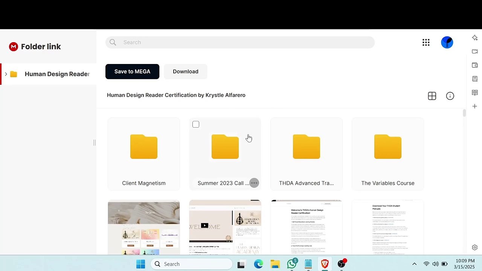The image size is (482, 271).
Task: Focus the MEGA search field
Action: (x=240, y=42)
